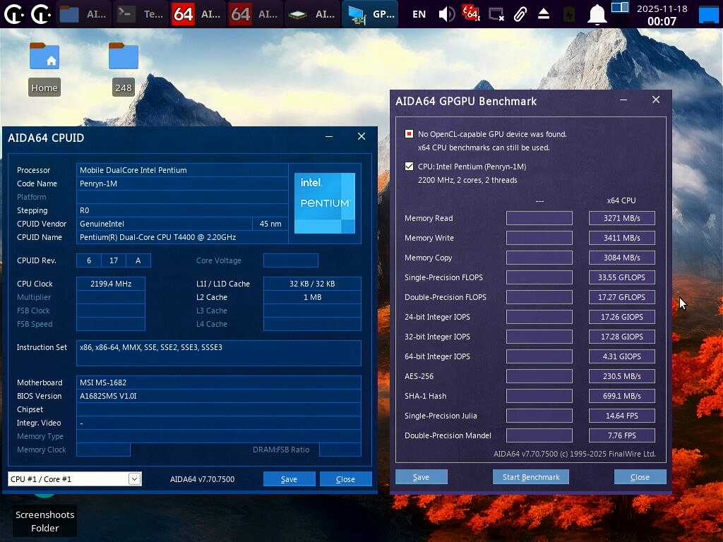The width and height of the screenshot is (723, 542).
Task: Click the Memory Write 3411 MB/s result
Action: 621,238
